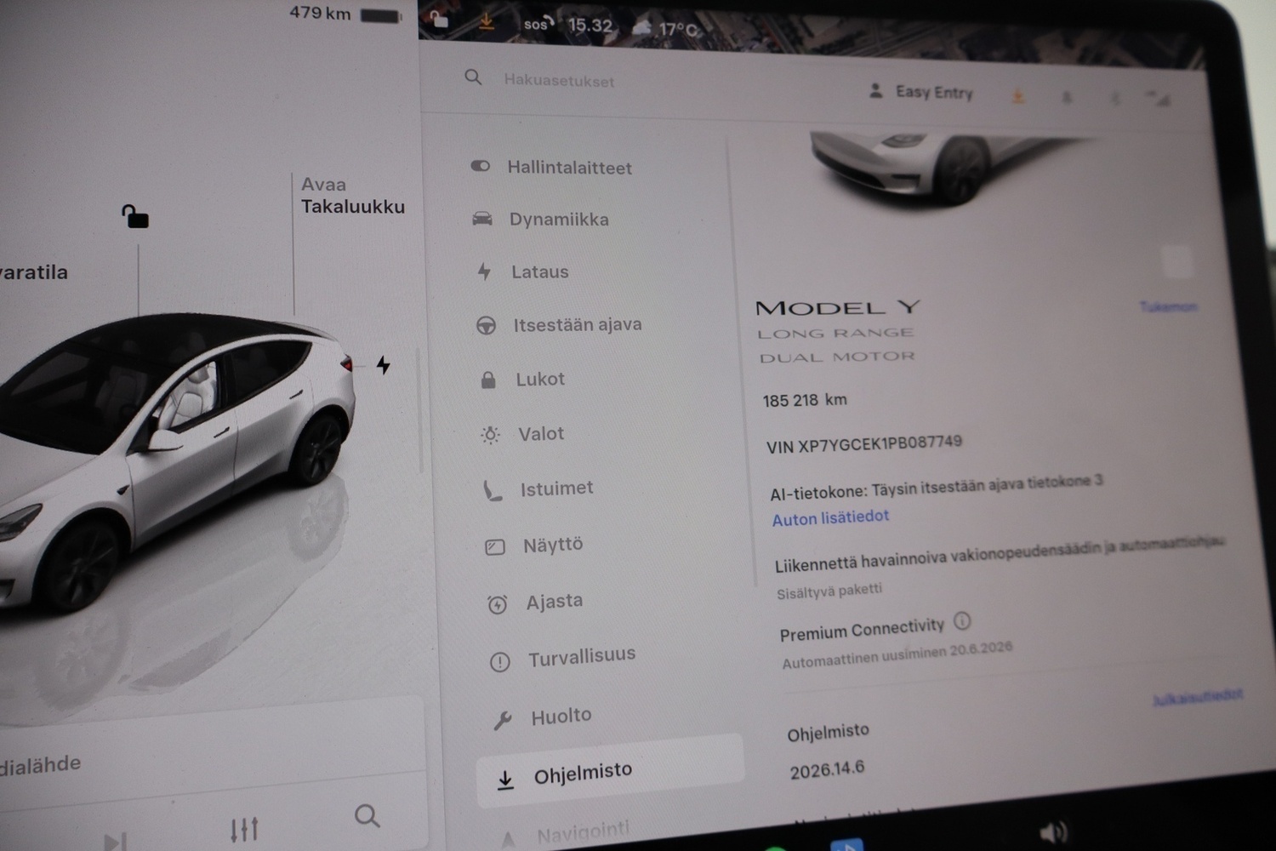Image resolution: width=1276 pixels, height=851 pixels.
Task: Open Ajasta scheduling menu
Action: click(554, 601)
